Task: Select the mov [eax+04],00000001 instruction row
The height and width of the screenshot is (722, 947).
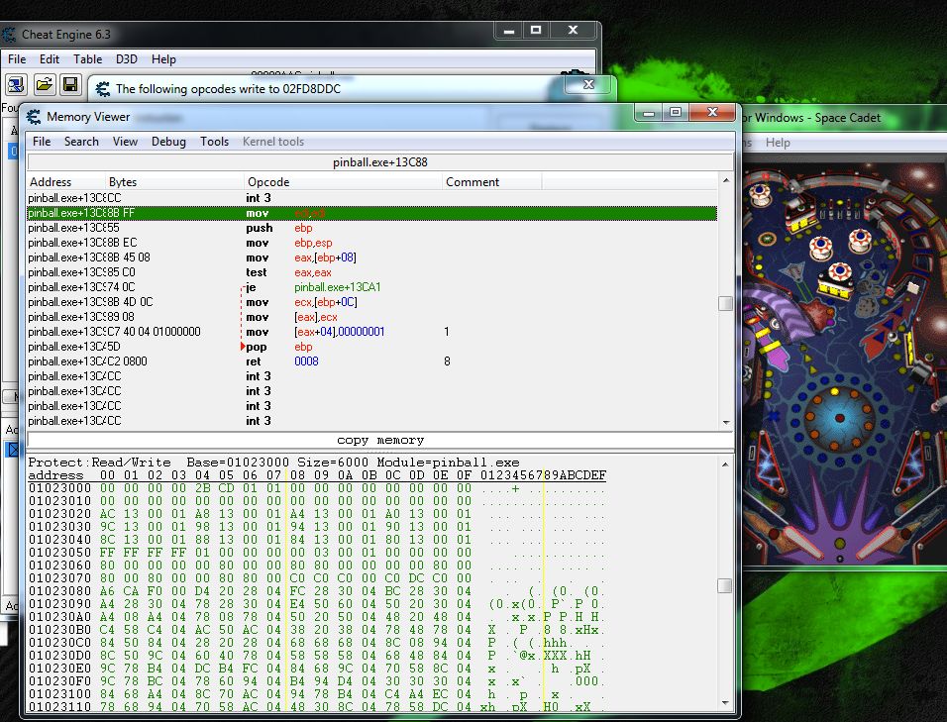Action: (372, 332)
